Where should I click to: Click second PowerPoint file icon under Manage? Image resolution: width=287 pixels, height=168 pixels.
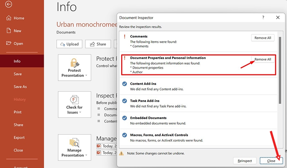[99, 153]
